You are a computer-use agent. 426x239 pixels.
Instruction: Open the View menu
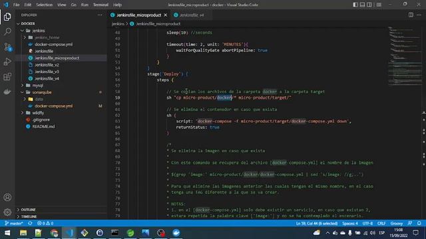[x=62, y=5]
